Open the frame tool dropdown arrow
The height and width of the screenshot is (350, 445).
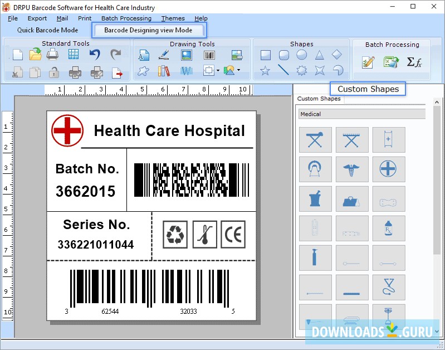[x=218, y=70]
